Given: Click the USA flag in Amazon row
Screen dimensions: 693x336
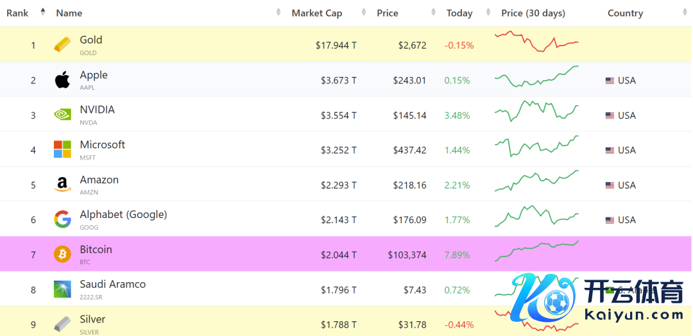Looking at the screenshot, I should click(x=610, y=185).
